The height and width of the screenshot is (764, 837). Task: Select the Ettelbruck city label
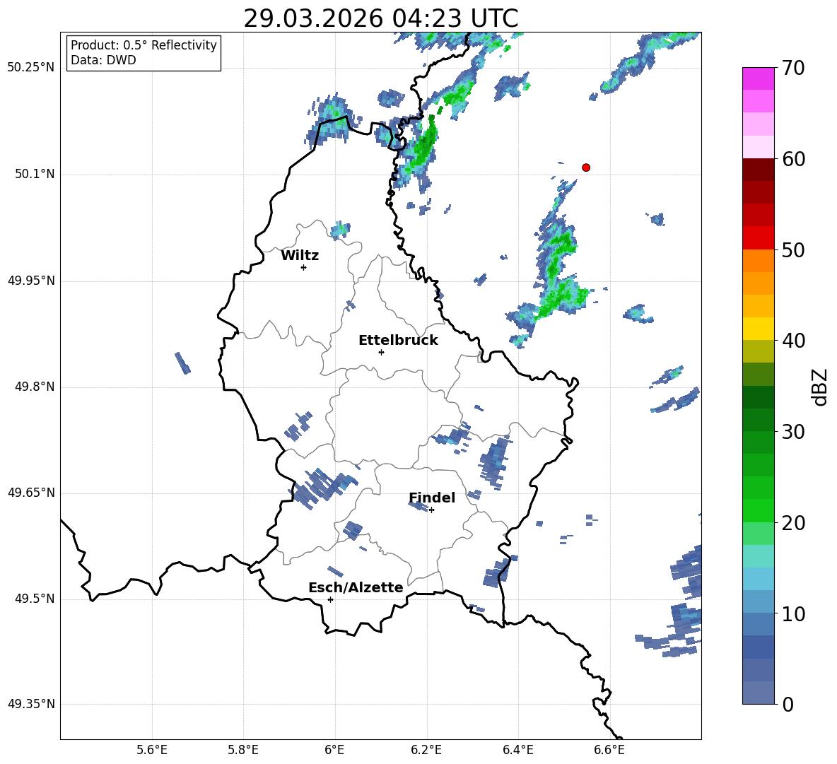pyautogui.click(x=398, y=341)
